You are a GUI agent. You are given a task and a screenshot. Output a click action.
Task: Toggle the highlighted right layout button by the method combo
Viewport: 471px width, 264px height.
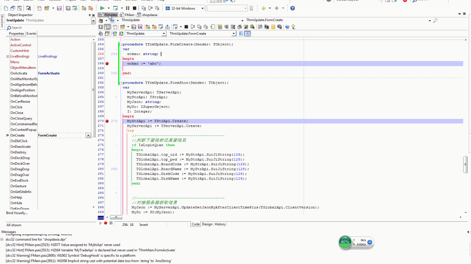247,34
